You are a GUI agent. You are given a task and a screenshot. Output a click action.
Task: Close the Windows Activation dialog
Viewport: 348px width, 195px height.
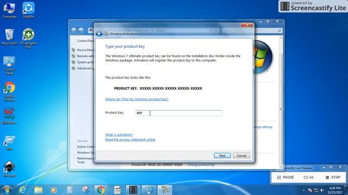pyautogui.click(x=247, y=25)
